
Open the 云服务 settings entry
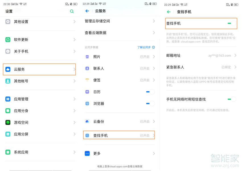(x=39, y=69)
